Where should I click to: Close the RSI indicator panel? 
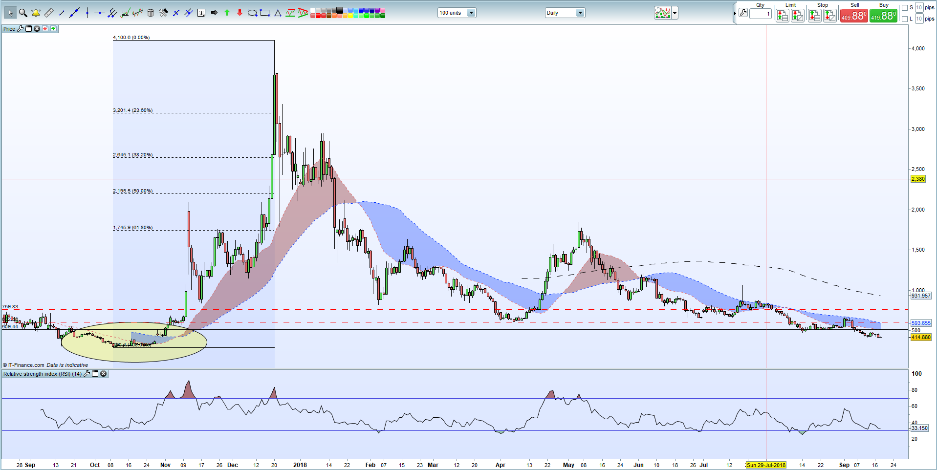(104, 374)
